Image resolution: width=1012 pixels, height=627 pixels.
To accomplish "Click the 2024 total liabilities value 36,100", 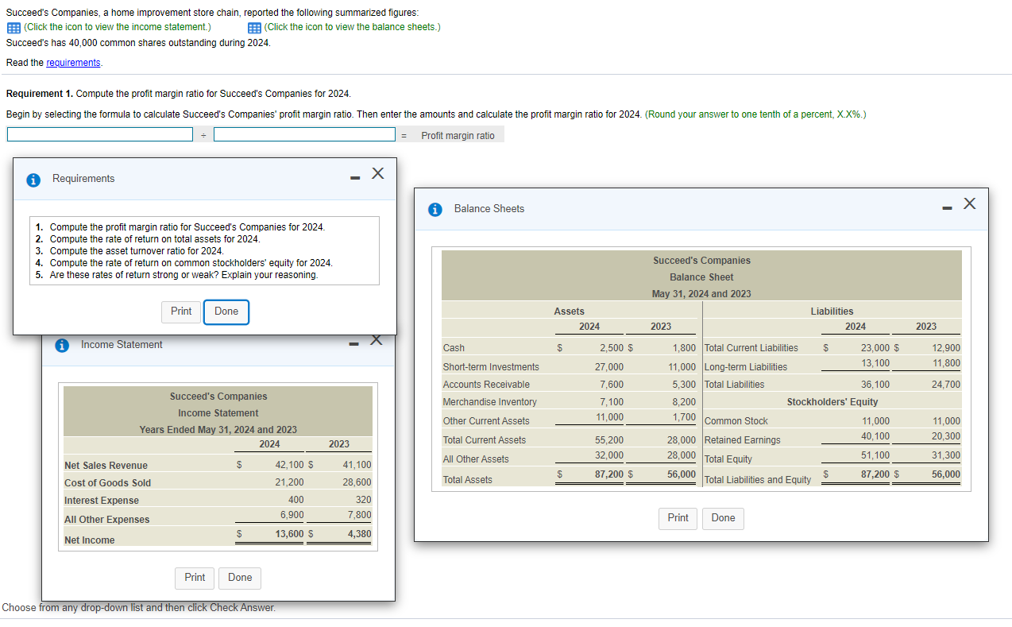I will (875, 385).
